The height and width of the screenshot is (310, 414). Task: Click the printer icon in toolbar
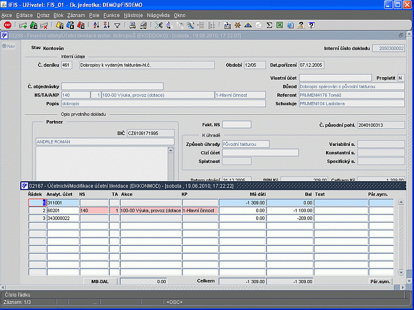132,25
